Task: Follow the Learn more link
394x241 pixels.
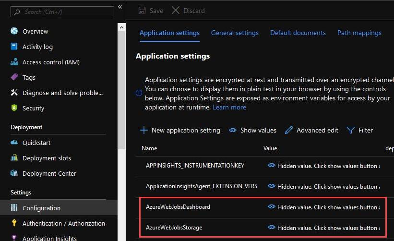Action: tap(229, 108)
